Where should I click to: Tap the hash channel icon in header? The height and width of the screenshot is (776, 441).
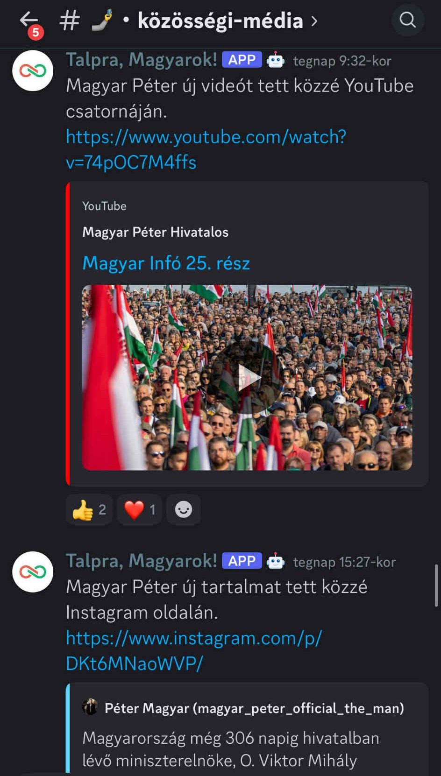pos(70,21)
